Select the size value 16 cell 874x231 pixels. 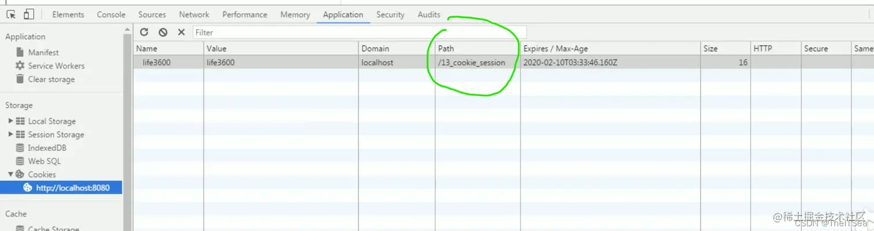[725, 62]
